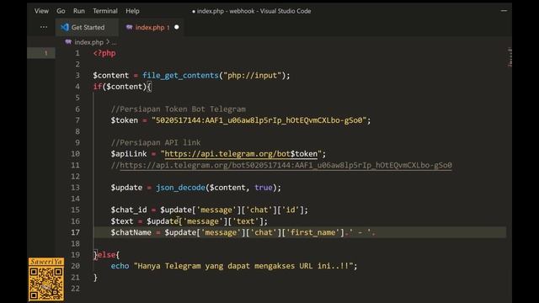Open the Go menu
Image resolution: width=539 pixels, height=303 pixels.
click(x=61, y=11)
